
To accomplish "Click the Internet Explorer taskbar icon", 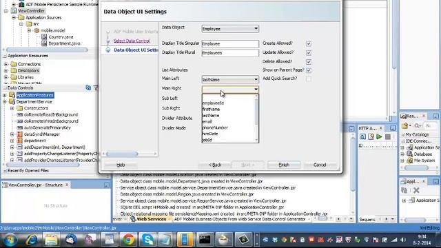I will (31, 240).
